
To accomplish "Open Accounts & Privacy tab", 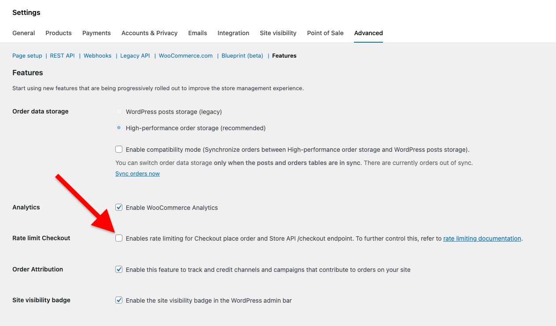I will 149,33.
